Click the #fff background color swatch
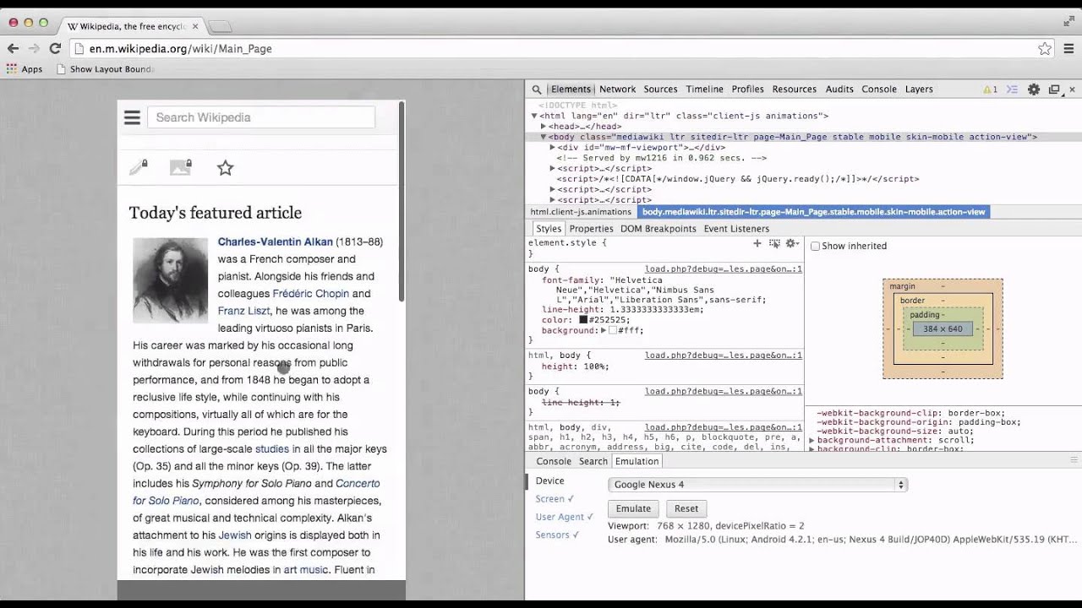Image resolution: width=1082 pixels, height=608 pixels. tap(613, 331)
